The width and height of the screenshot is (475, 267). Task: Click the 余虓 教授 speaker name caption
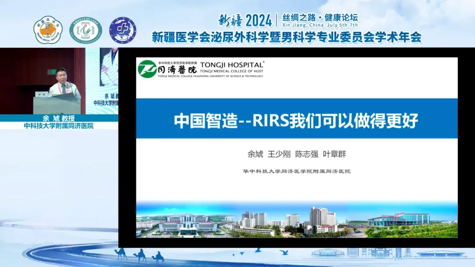pos(58,118)
